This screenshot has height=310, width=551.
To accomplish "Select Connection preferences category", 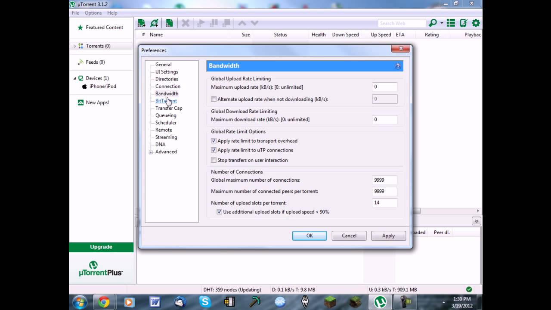I will coord(168,87).
